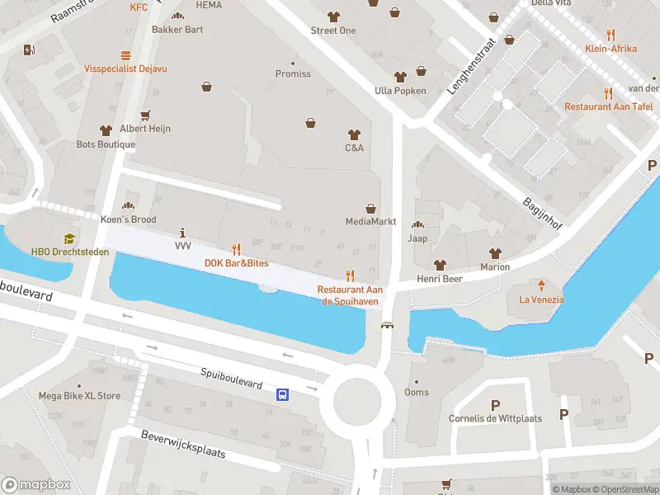Select the MediaMarkt shopping bag icon
660x495 pixels.
tap(370, 209)
